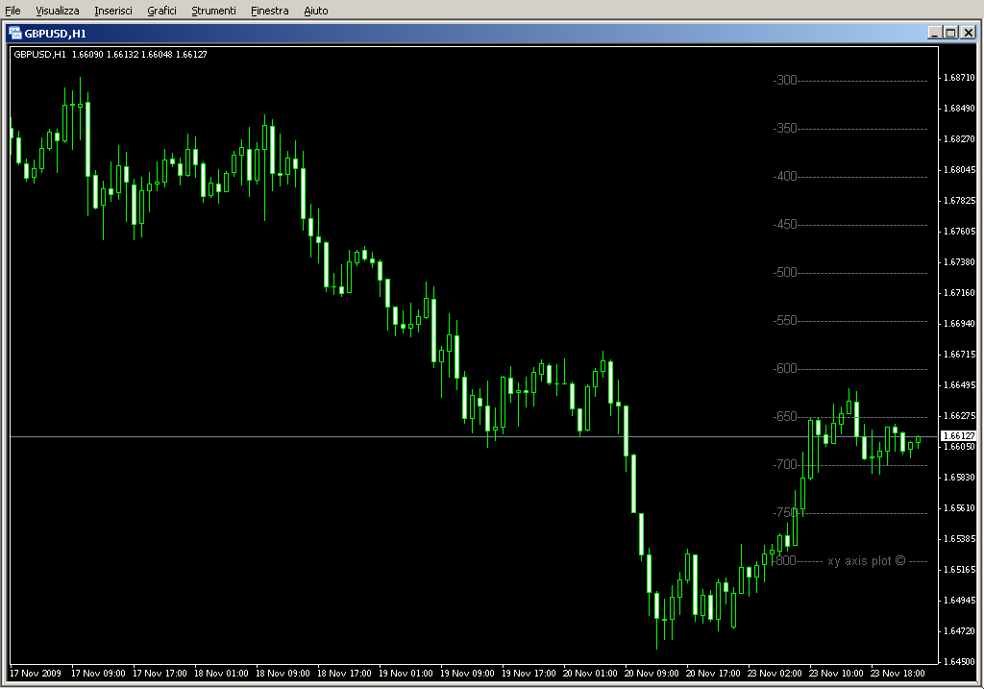Click the 1.68490 price axis label
Screen dimensions: 984x689
click(x=960, y=109)
